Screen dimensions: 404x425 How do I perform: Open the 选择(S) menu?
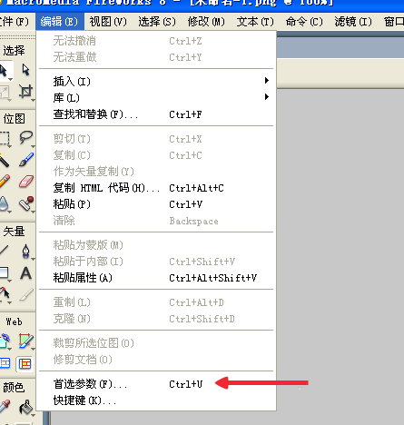coord(157,22)
